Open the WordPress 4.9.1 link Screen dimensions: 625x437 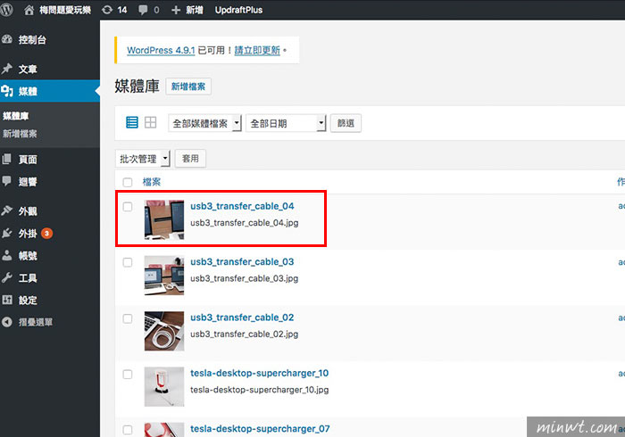(161, 50)
